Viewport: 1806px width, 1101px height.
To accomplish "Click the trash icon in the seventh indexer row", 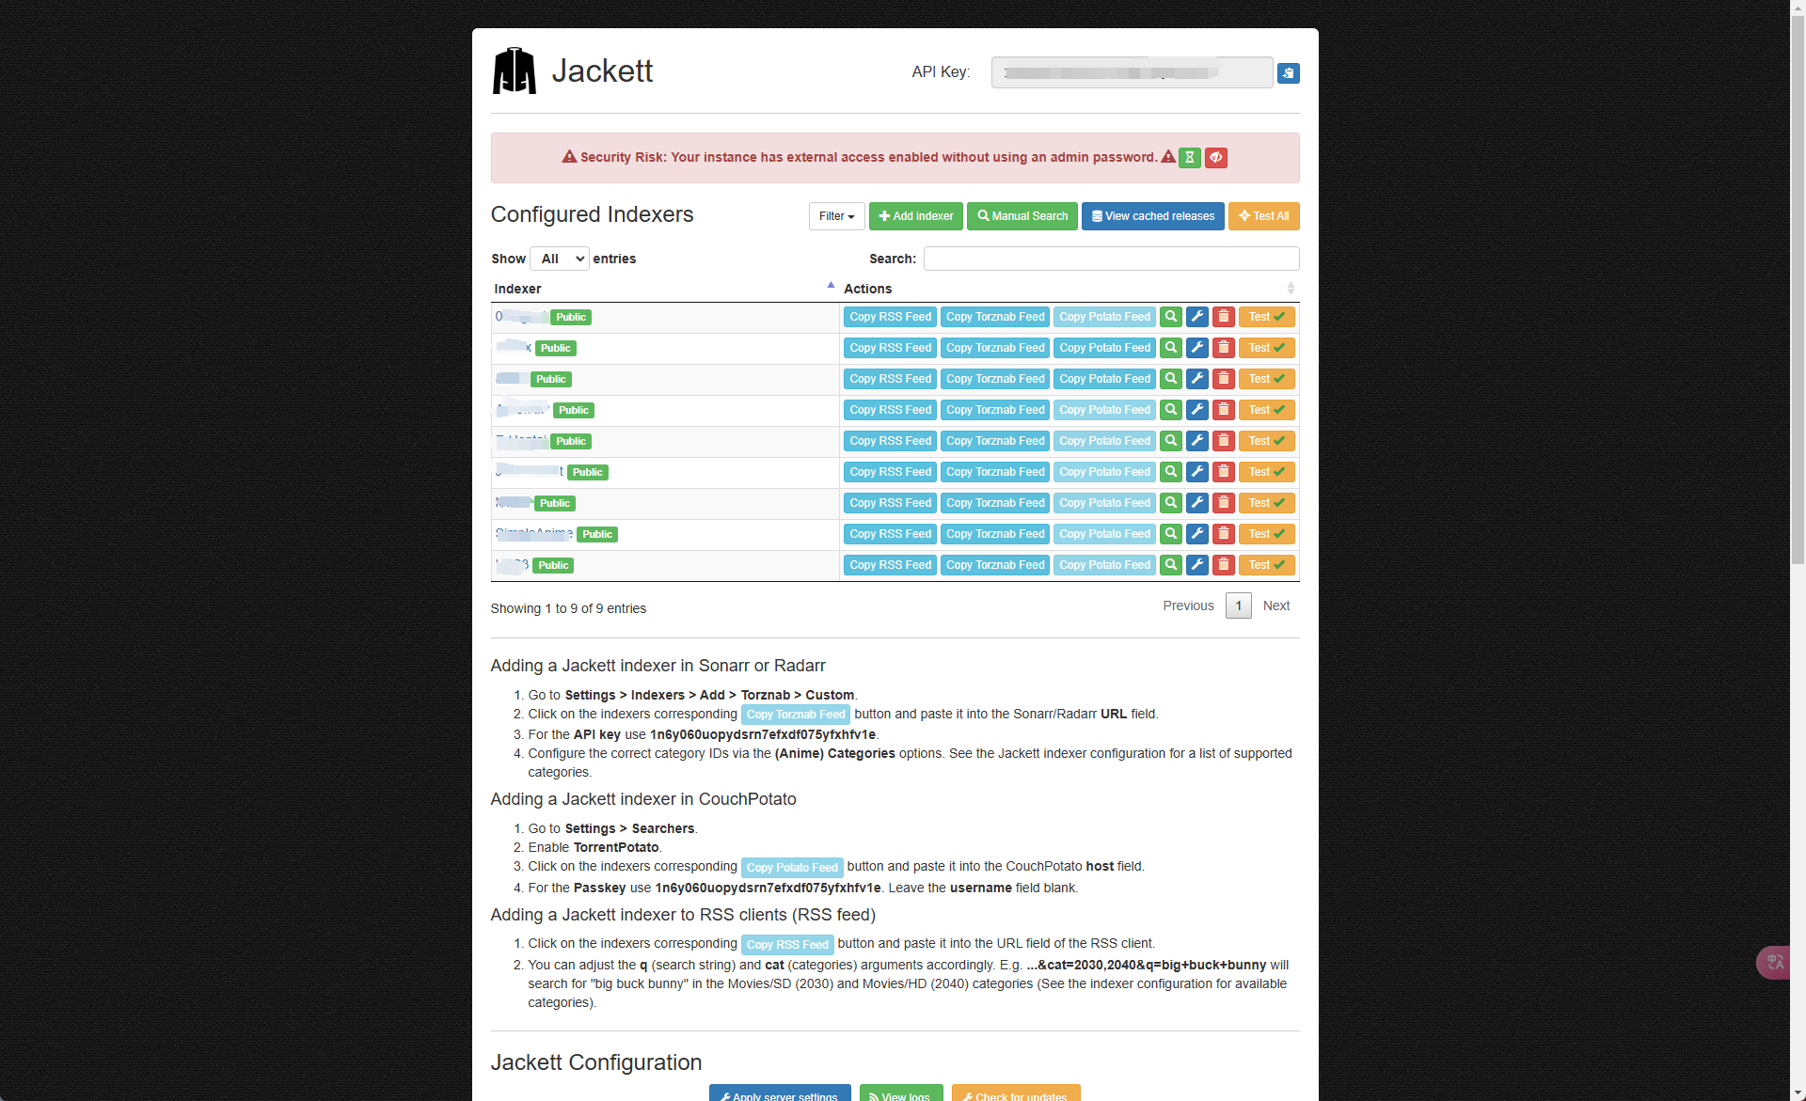I will click(x=1223, y=503).
